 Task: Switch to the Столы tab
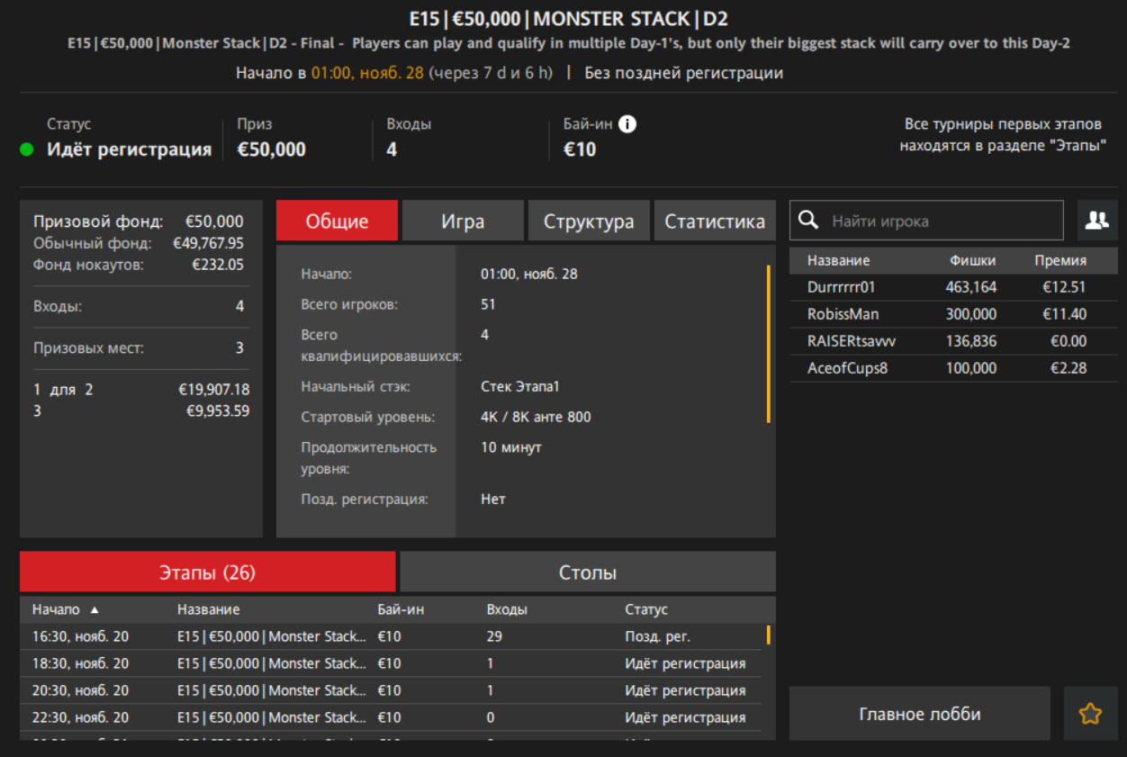click(587, 572)
